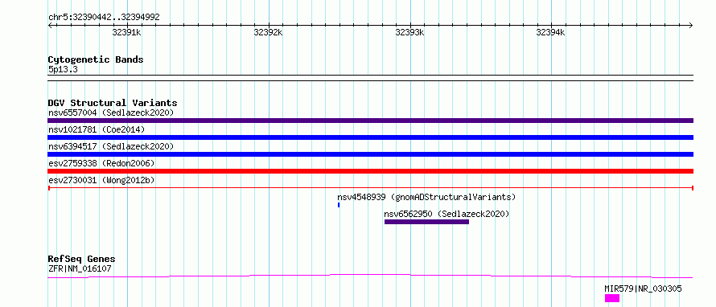716x307 pixels.
Task: Select the blue nsv1021781 variant bar
Action: click(x=370, y=137)
